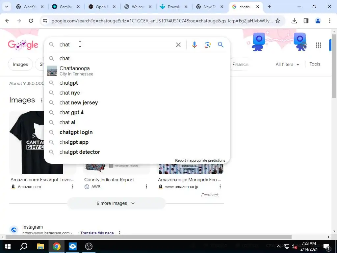The image size is (337, 253).
Task: Open Google Lens image search icon
Action: pyautogui.click(x=207, y=45)
